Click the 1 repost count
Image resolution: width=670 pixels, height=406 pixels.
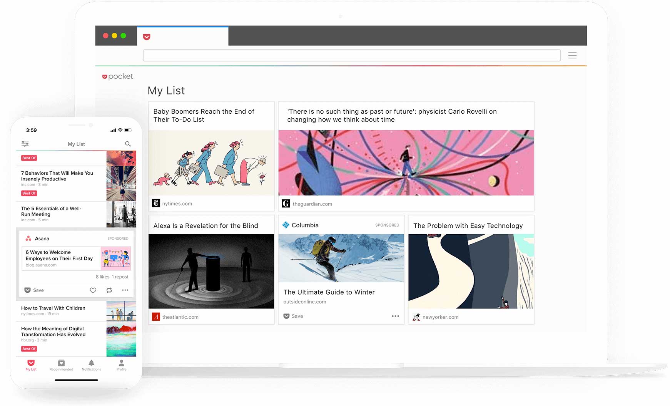click(120, 277)
